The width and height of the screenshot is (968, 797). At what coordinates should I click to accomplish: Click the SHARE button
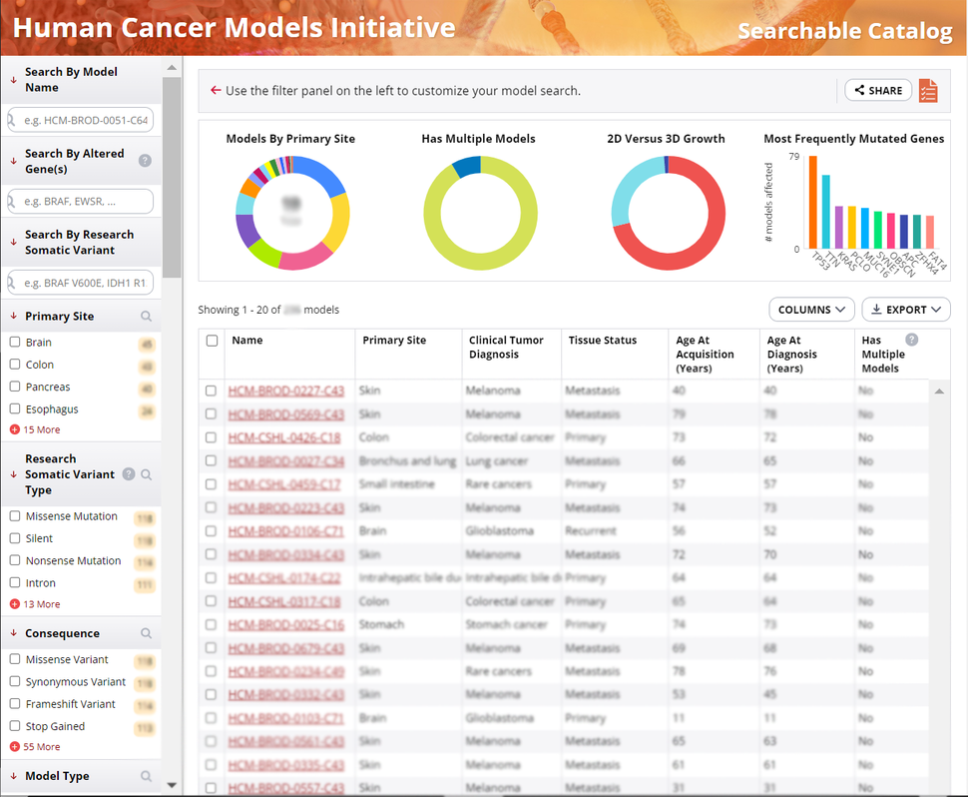coord(877,90)
